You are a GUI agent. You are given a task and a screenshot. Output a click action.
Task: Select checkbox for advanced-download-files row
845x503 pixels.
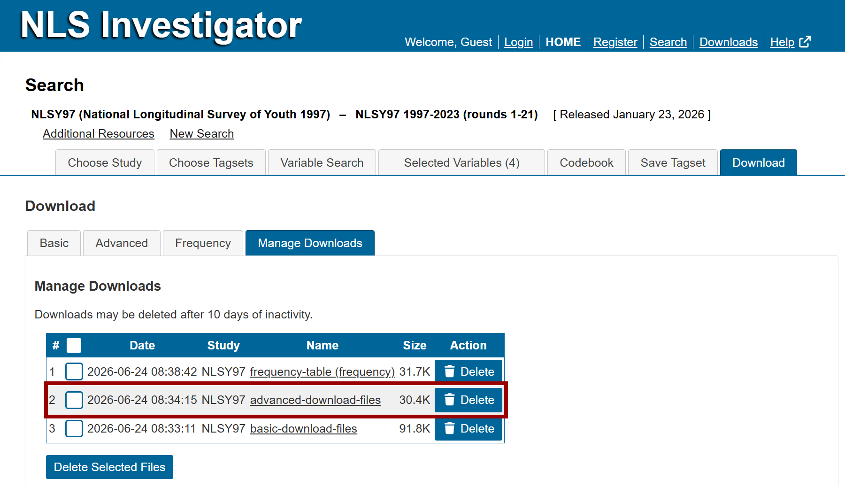pyautogui.click(x=74, y=400)
